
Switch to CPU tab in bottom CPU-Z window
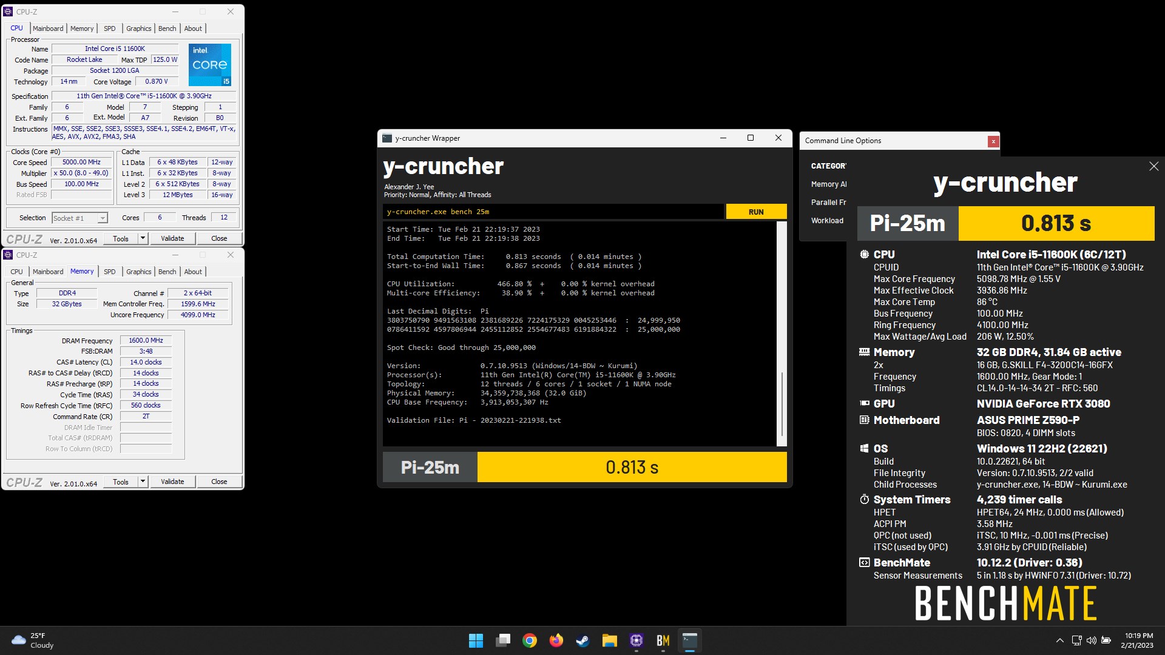[x=16, y=272]
